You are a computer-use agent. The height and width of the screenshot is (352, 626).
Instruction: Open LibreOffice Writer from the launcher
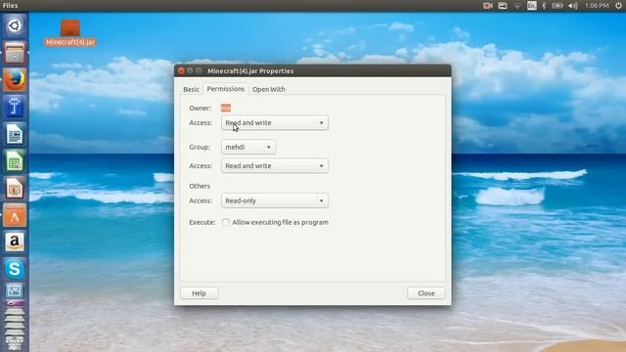(x=15, y=134)
